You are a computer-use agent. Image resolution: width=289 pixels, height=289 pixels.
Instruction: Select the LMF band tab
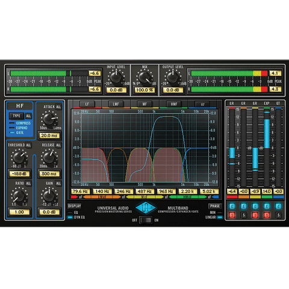(x=116, y=104)
